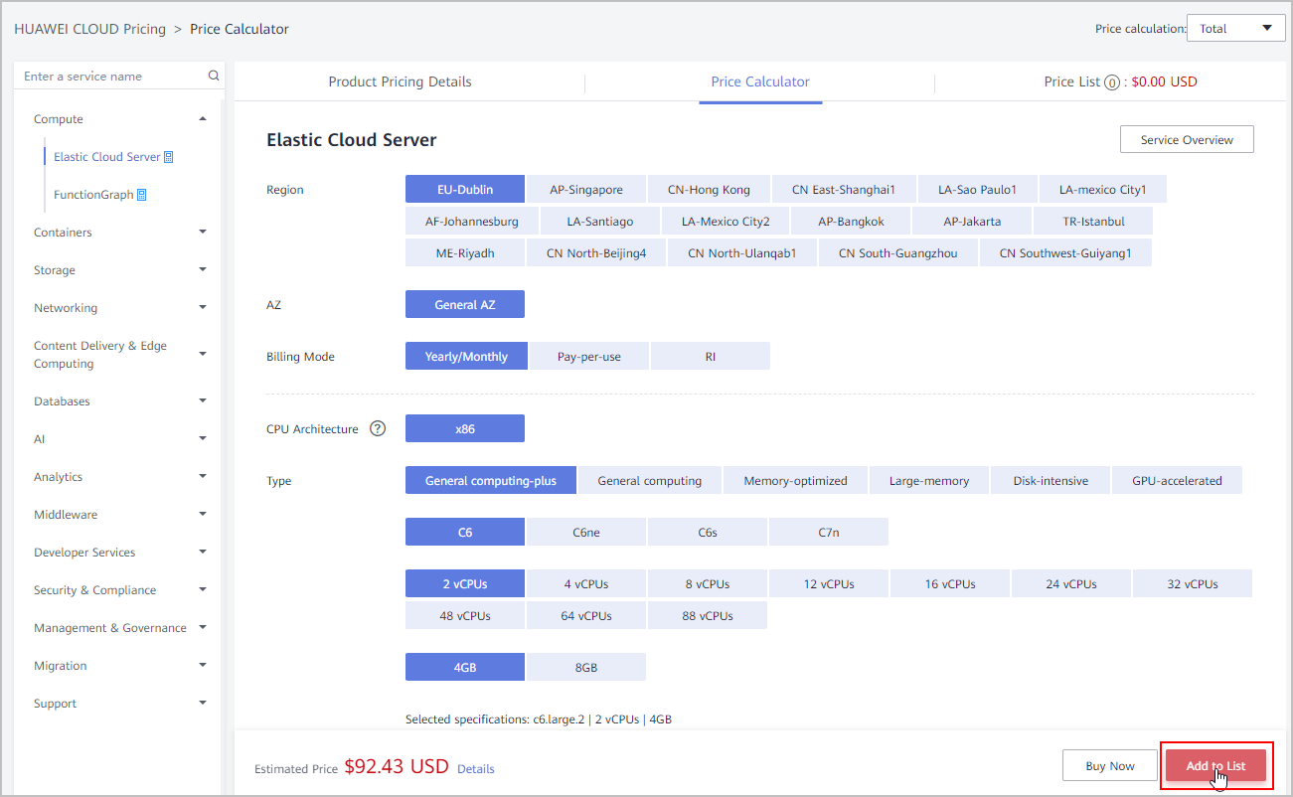Select 8 vCPUs option
1293x797 pixels.
[708, 584]
